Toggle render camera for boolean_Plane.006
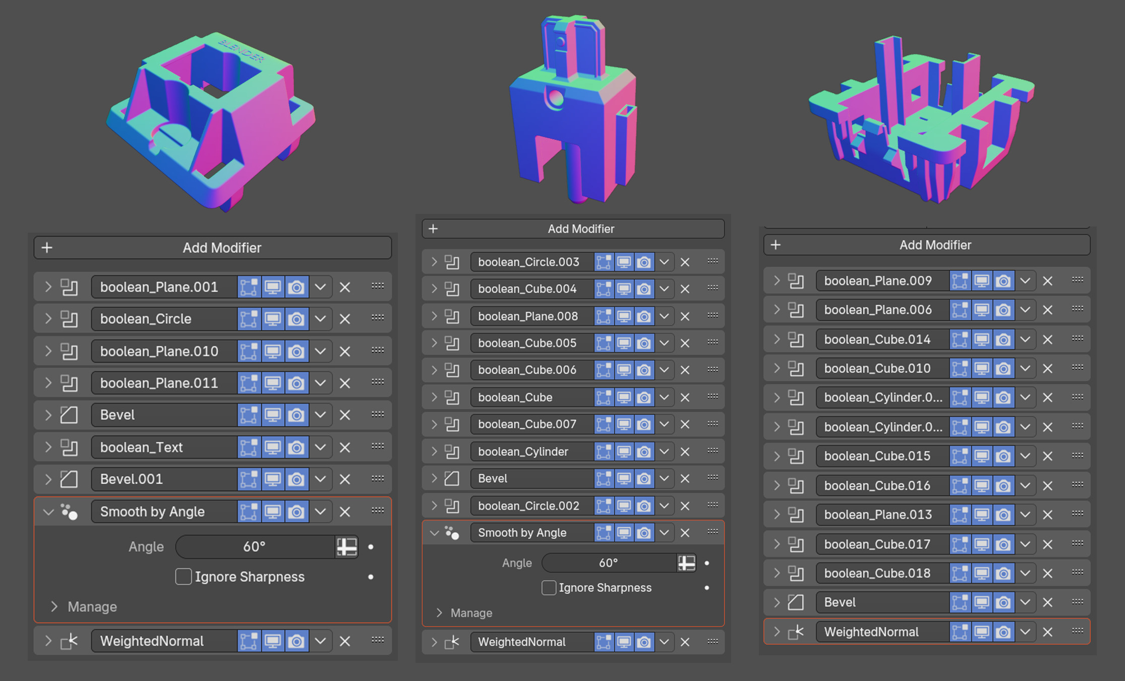Image resolution: width=1125 pixels, height=681 pixels. click(x=1003, y=310)
